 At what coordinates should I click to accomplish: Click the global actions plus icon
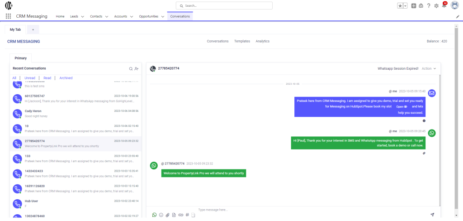(x=414, y=5)
